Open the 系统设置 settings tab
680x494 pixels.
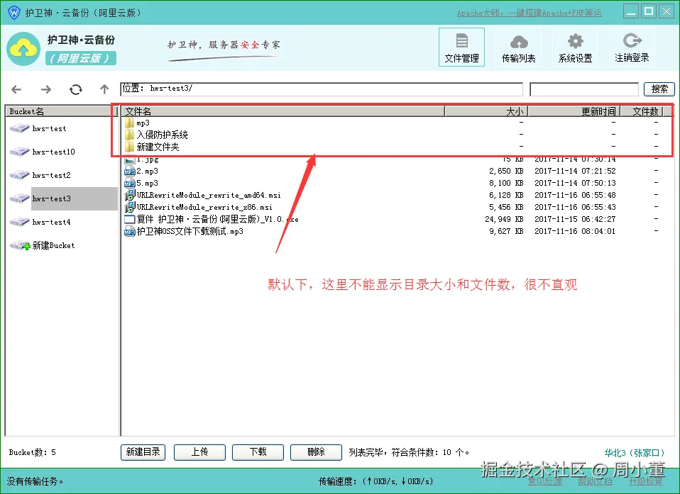(x=575, y=47)
